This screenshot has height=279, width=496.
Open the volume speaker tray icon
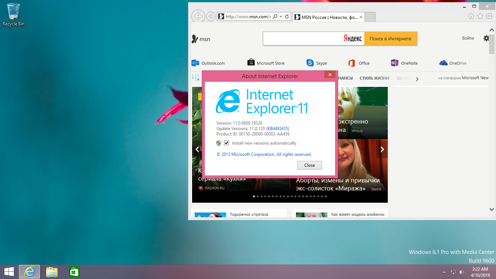[x=462, y=272]
